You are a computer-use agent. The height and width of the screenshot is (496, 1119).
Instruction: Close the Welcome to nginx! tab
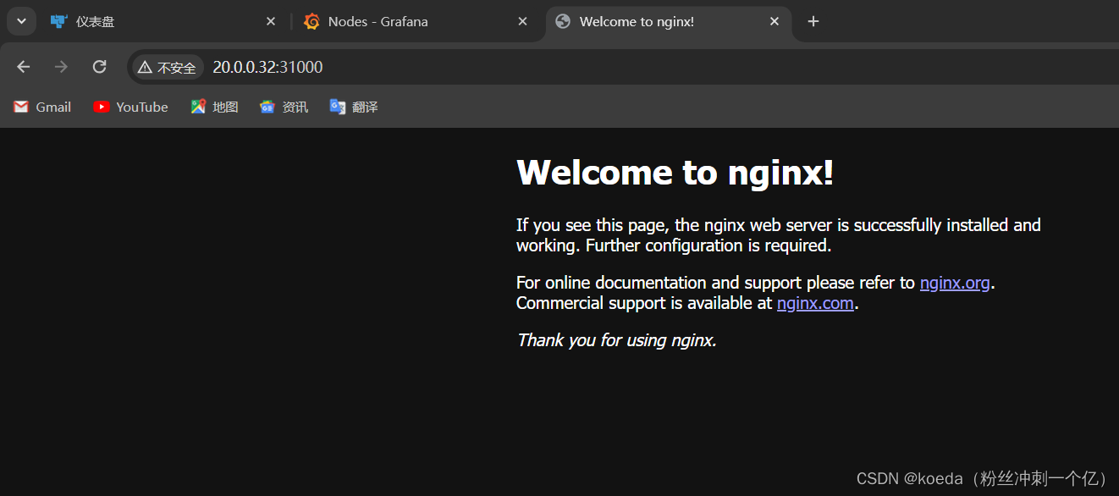click(x=774, y=22)
